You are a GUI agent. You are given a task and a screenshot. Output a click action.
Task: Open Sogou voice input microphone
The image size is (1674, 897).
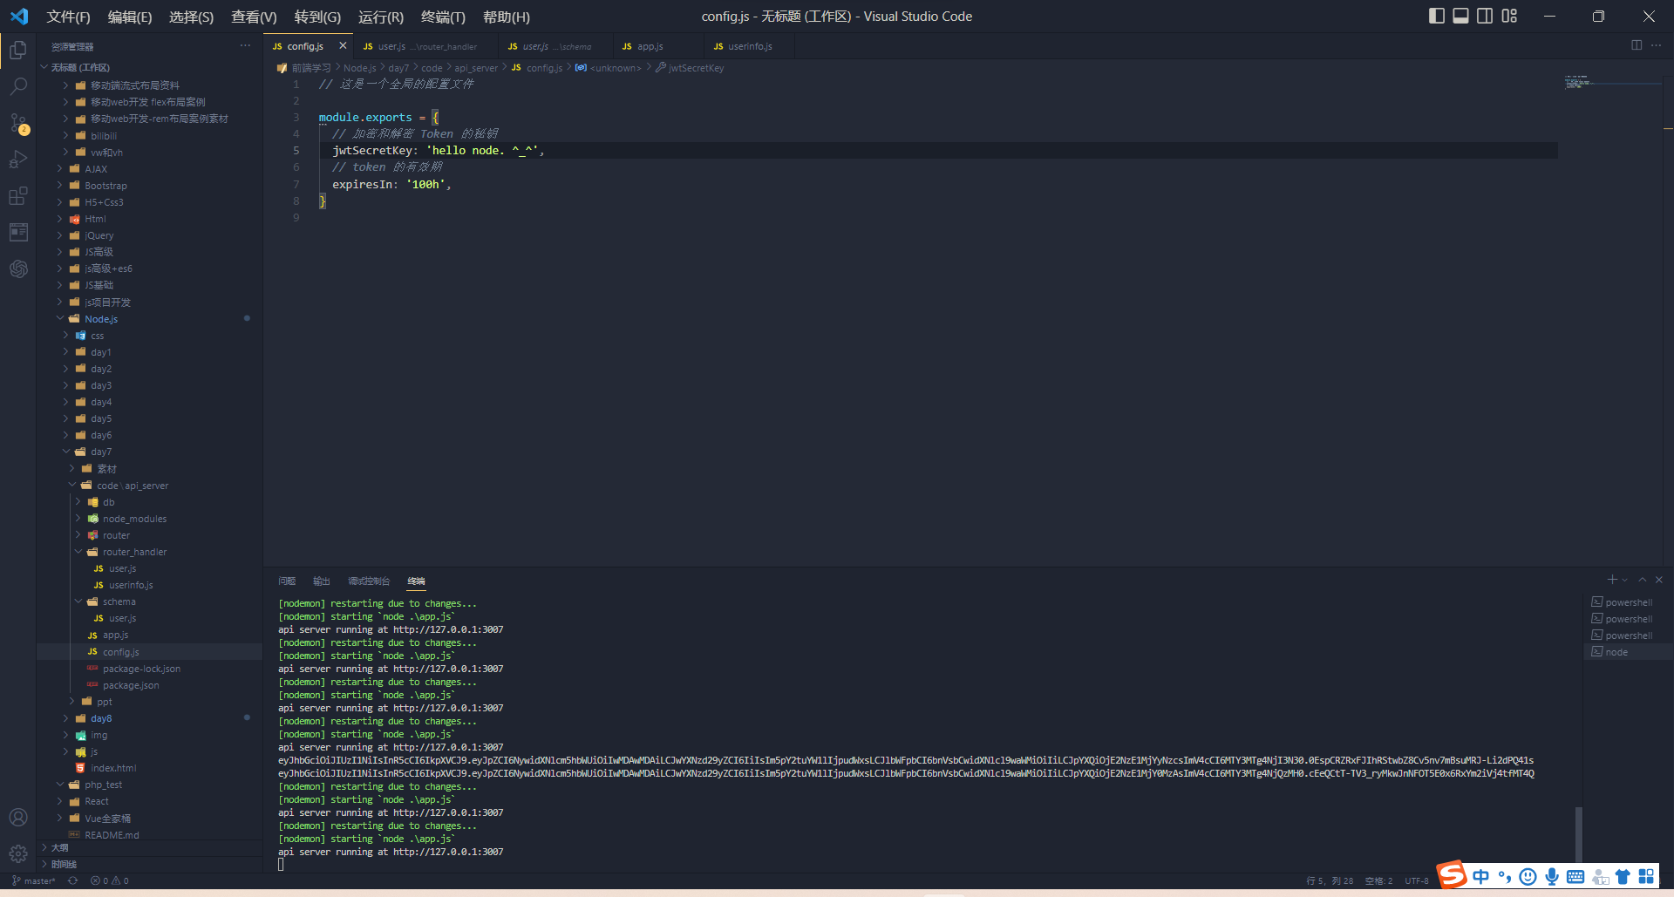coord(1552,876)
